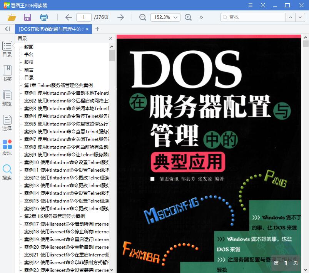Click the page number input field
Image resolution: width=309 pixels, height=273 pixels.
click(x=84, y=17)
